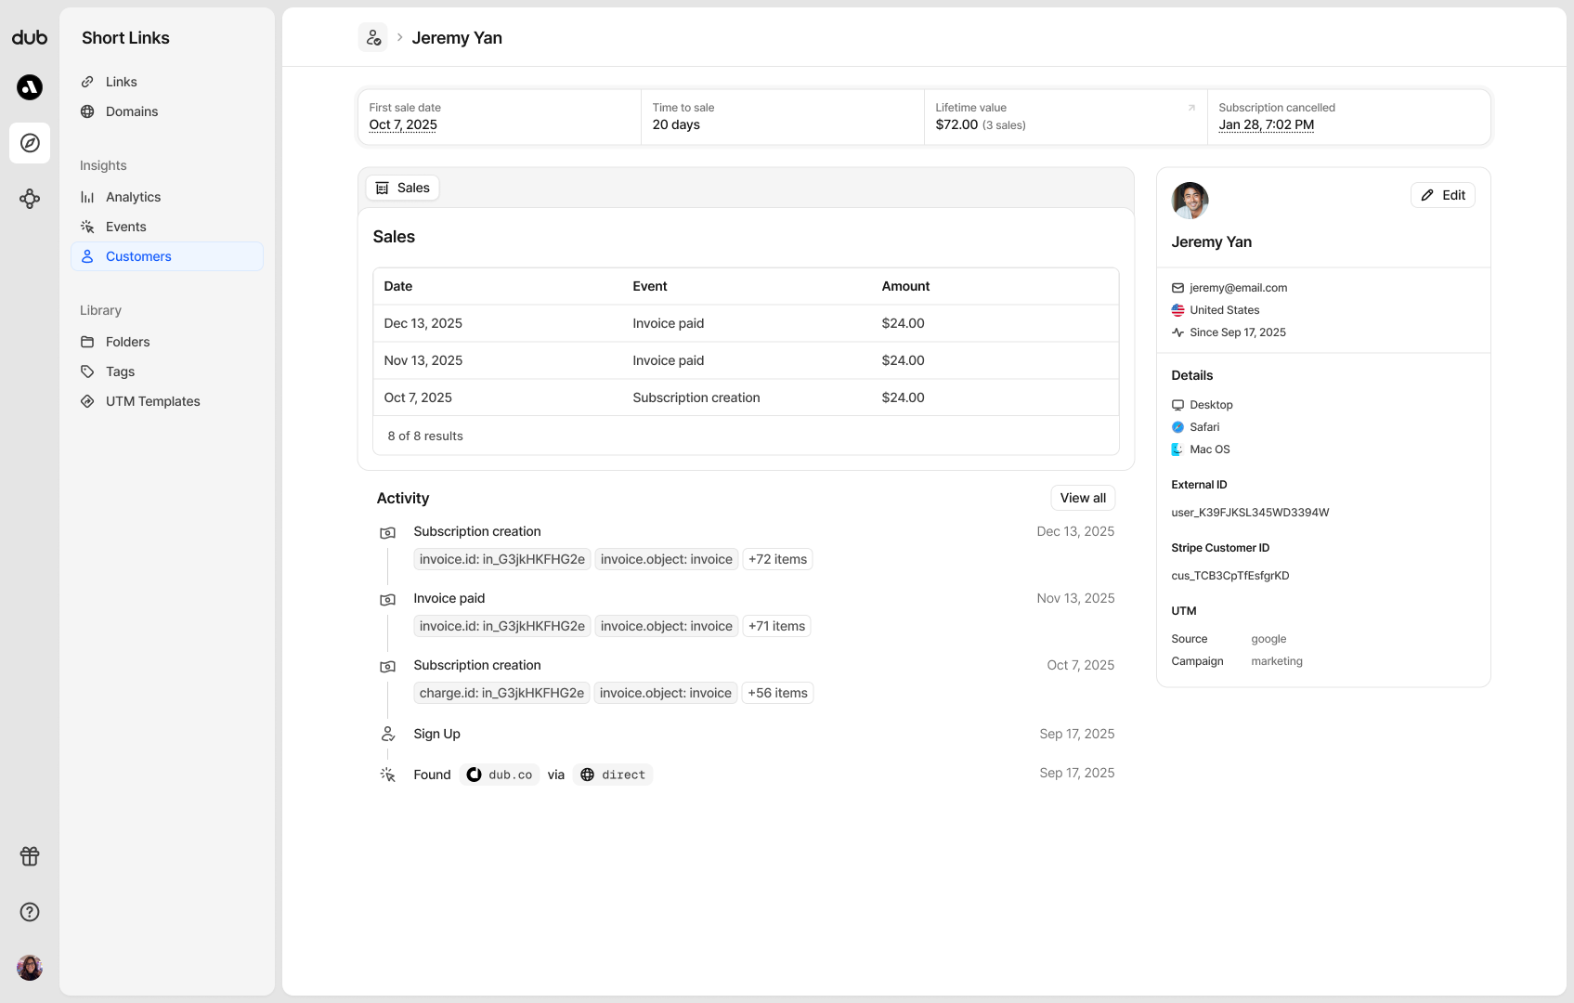Click the dub wordmark logo

30,37
